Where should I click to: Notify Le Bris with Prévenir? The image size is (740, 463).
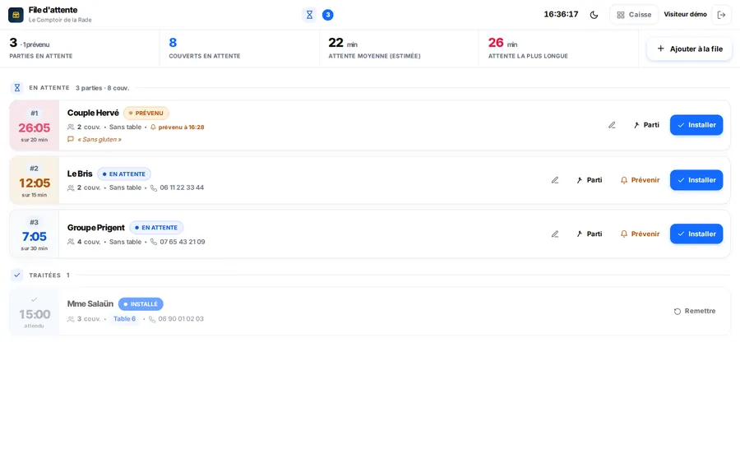point(640,180)
